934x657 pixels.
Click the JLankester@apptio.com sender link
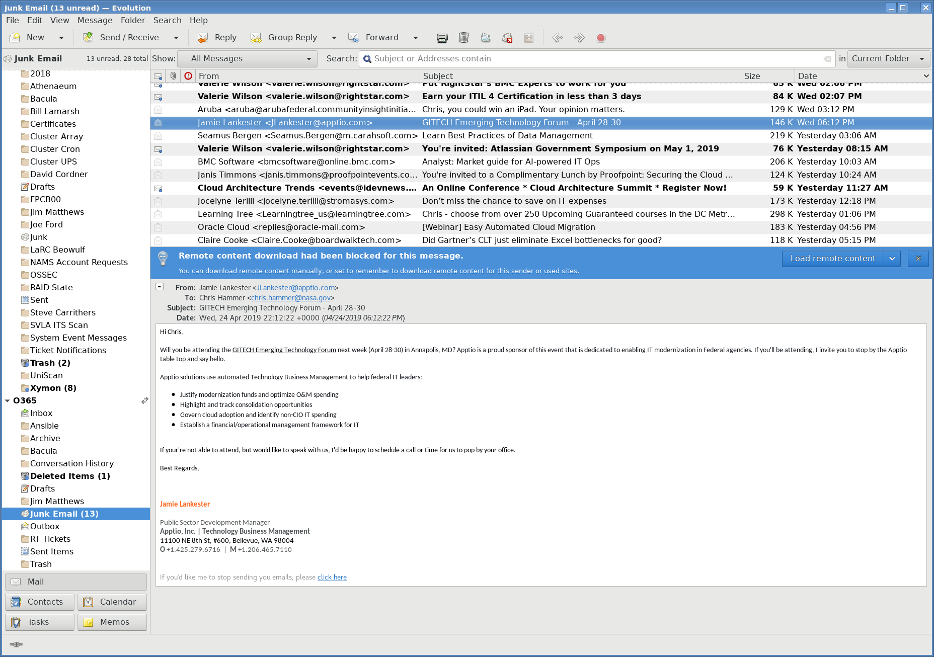pyautogui.click(x=296, y=288)
